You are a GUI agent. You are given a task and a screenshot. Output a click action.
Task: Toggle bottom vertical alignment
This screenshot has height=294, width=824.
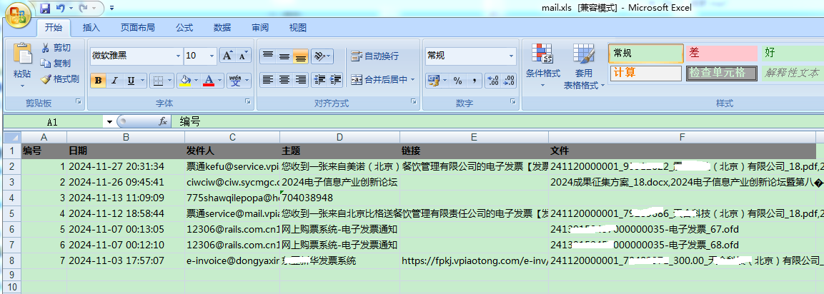(301, 56)
